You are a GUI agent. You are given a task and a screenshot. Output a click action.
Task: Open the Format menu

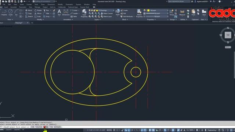pos(29,4)
